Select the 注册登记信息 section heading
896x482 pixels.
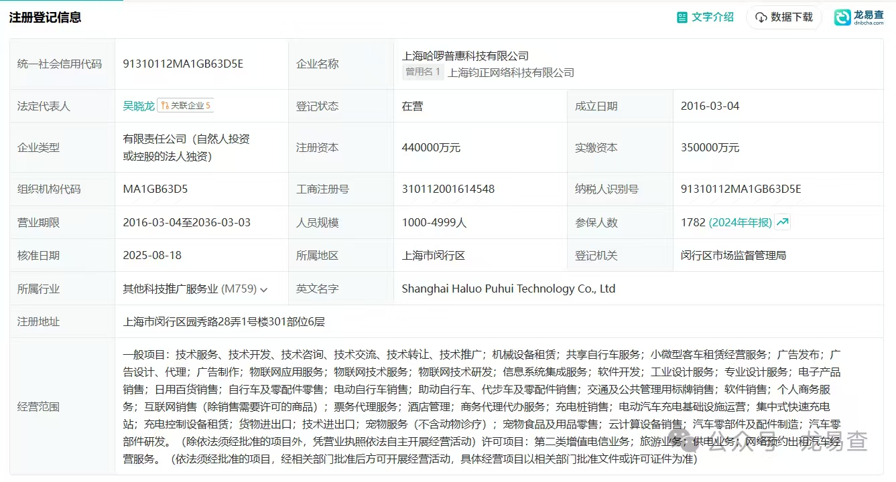[x=46, y=17]
